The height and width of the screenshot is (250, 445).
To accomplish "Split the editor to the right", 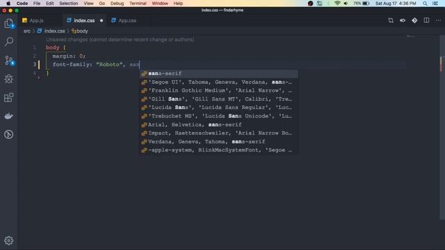I will [x=426, y=20].
